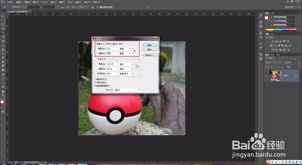Open the 图像(I) menu
Screen dimensions: 302x165
pyautogui.click(x=27, y=2)
